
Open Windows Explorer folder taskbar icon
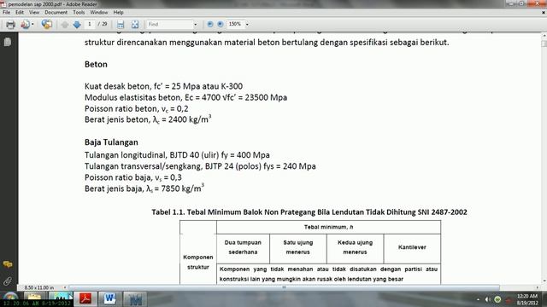(x=34, y=299)
